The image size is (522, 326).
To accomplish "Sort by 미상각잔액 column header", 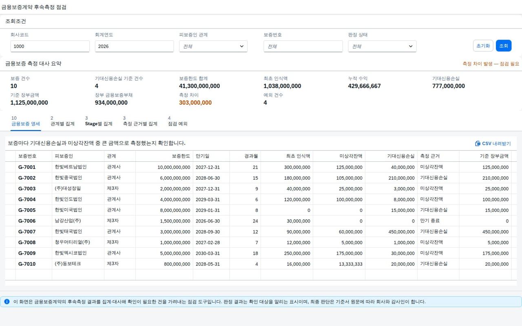I will pyautogui.click(x=339, y=156).
